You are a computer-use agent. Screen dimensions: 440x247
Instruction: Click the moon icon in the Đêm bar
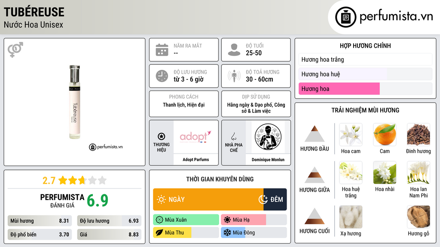[x=263, y=199]
